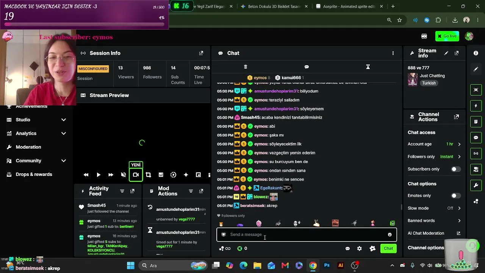Open the emoji picker in message box
The width and height of the screenshot is (485, 273).
390,235
